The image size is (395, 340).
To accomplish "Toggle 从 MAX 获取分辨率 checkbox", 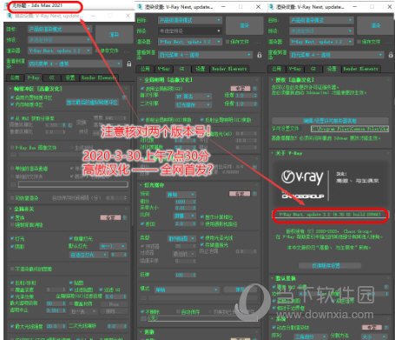I will click(12, 118).
